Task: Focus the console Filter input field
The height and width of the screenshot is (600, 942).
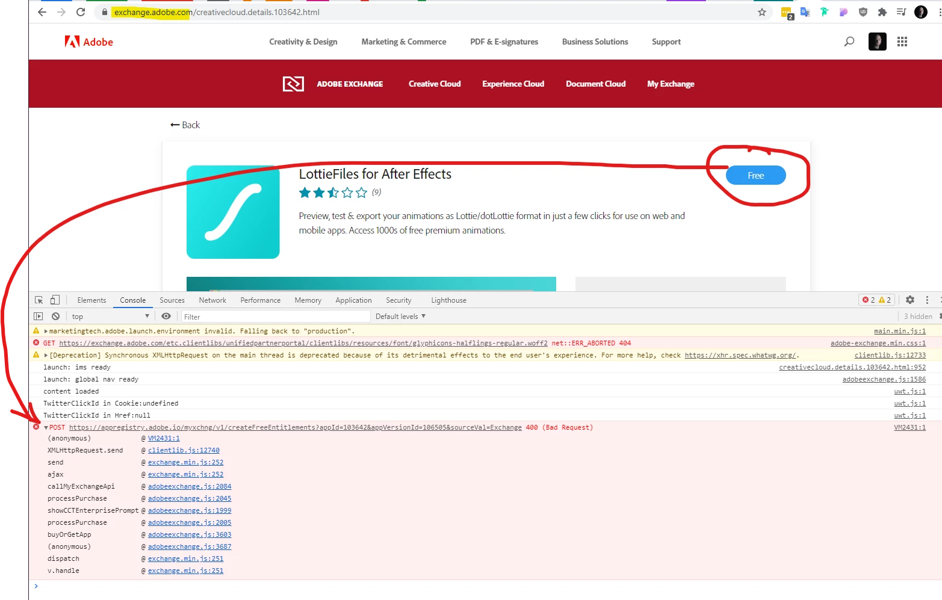Action: click(x=276, y=317)
